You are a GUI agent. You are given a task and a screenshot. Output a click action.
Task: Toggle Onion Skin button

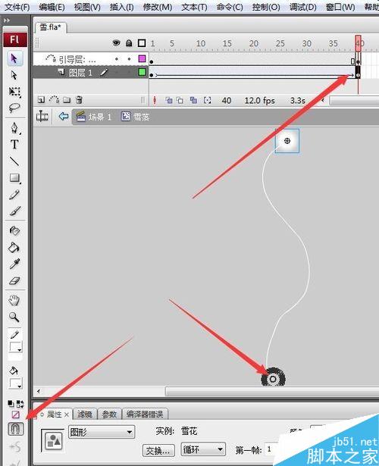[169, 101]
